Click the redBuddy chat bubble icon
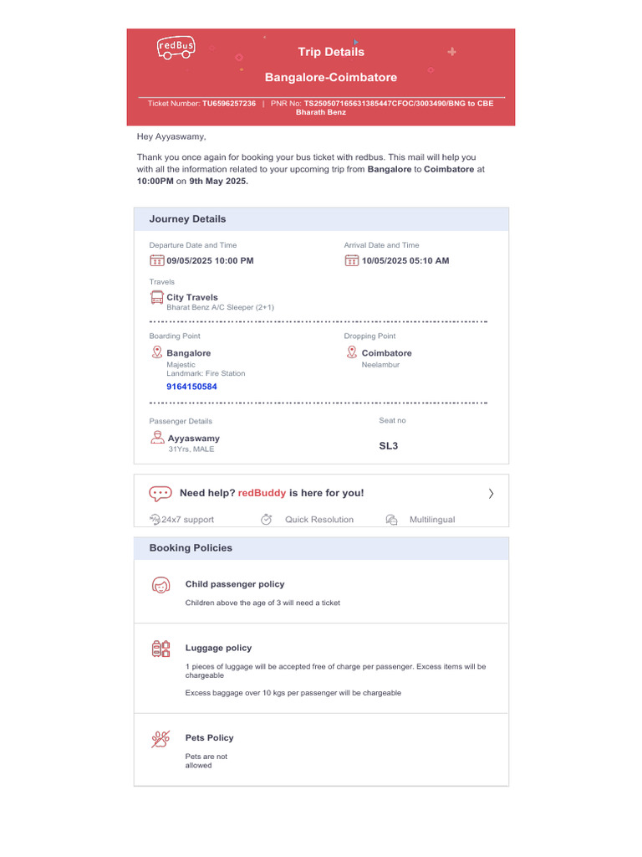 tap(160, 493)
